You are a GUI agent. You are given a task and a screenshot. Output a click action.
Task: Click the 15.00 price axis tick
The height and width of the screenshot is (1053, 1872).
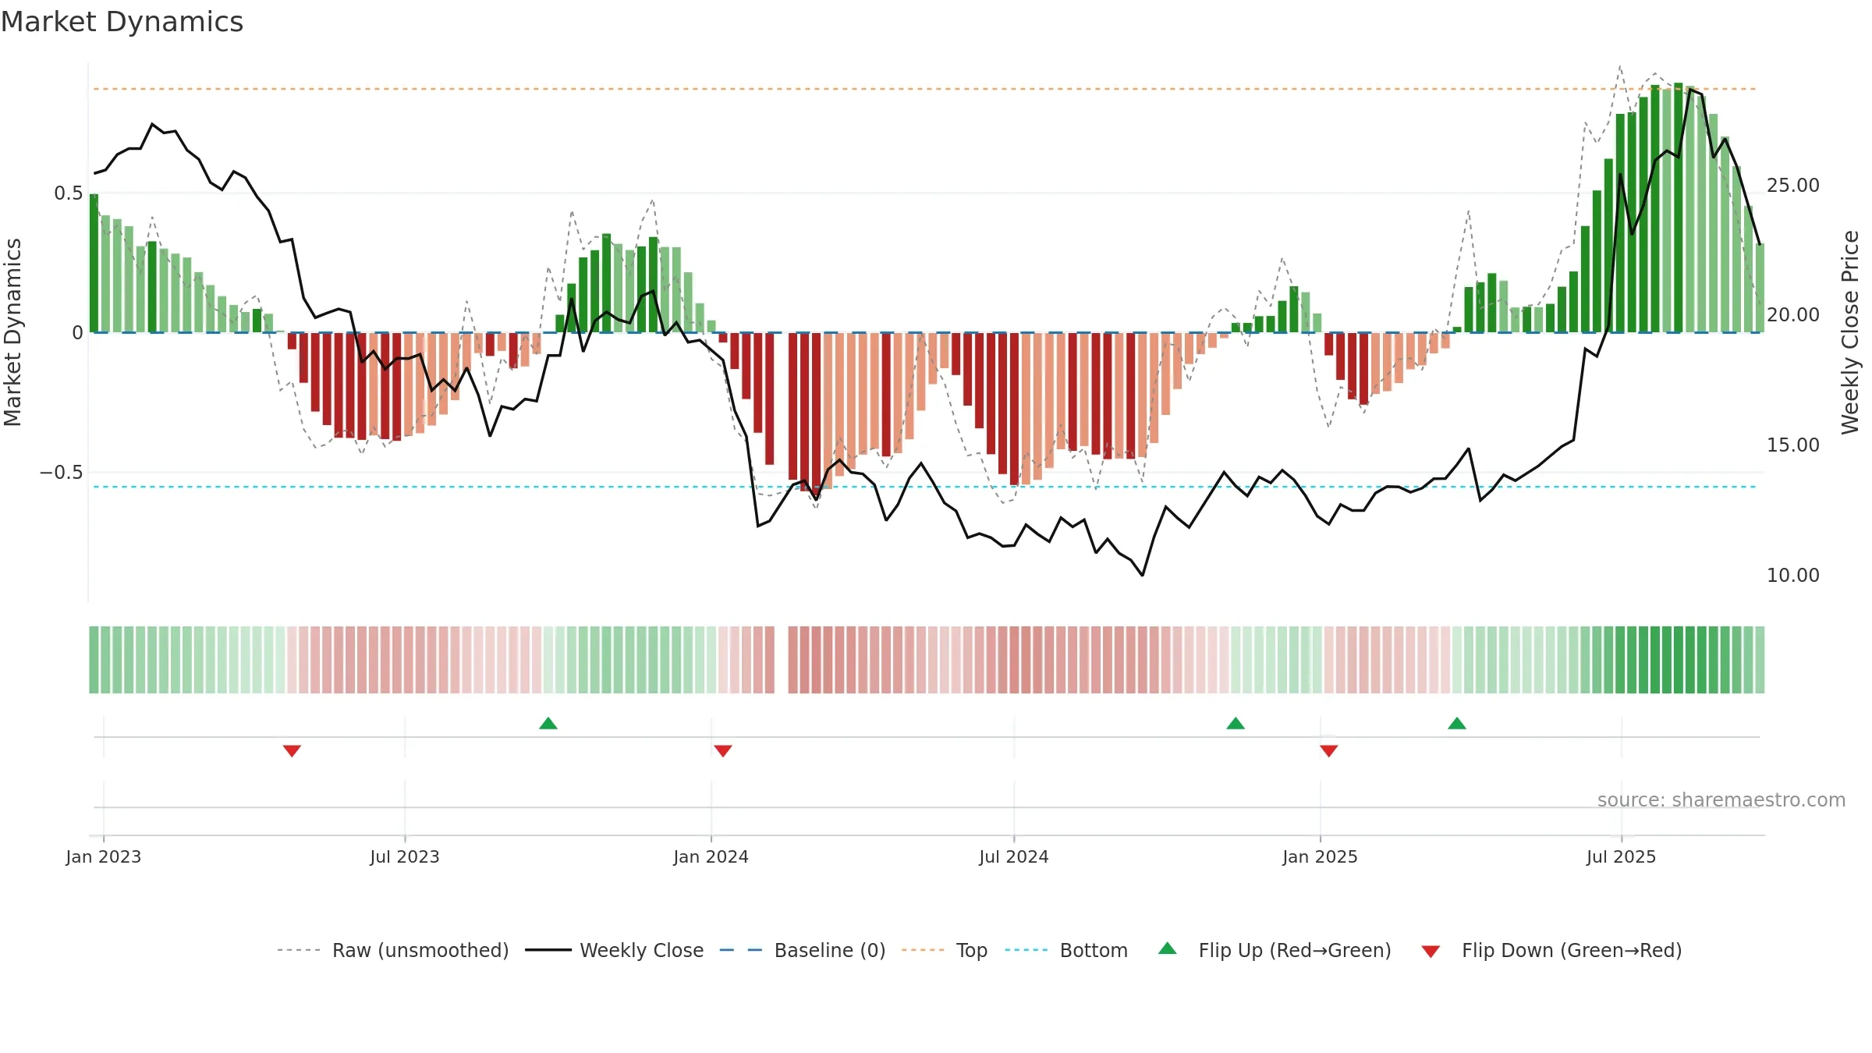click(1793, 445)
